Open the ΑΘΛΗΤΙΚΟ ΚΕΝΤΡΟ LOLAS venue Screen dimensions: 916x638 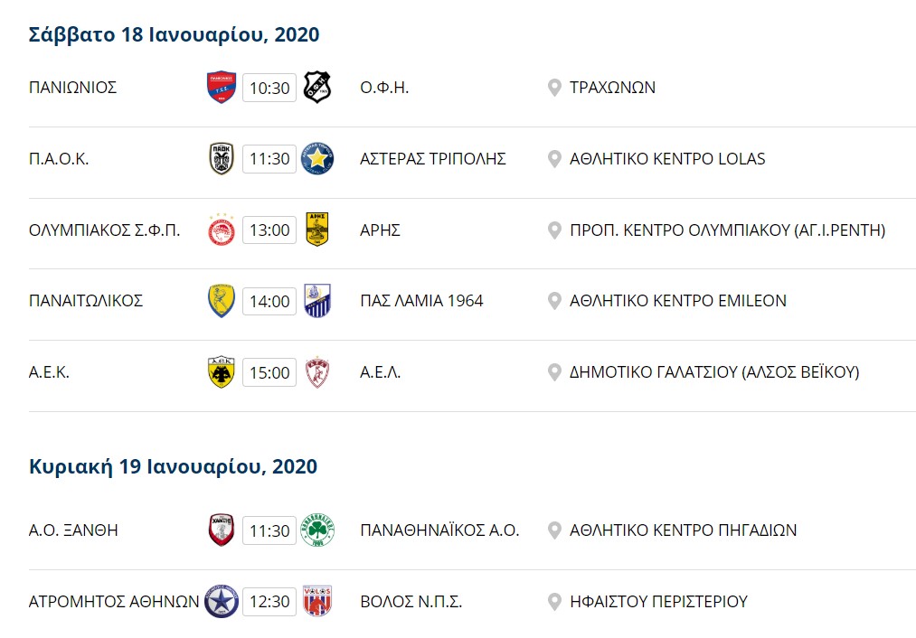point(667,159)
